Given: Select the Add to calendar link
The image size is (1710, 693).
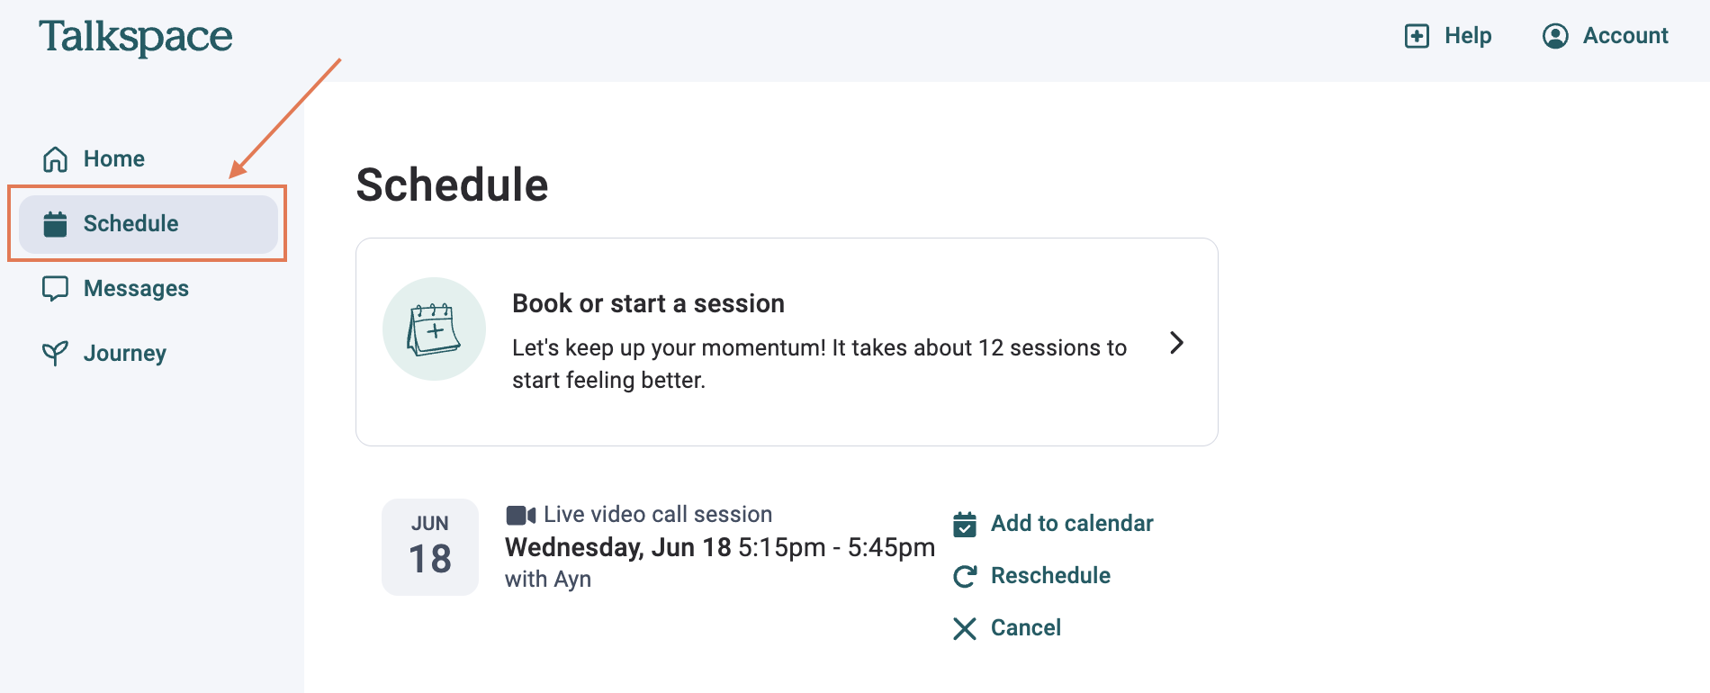Looking at the screenshot, I should 1072,524.
